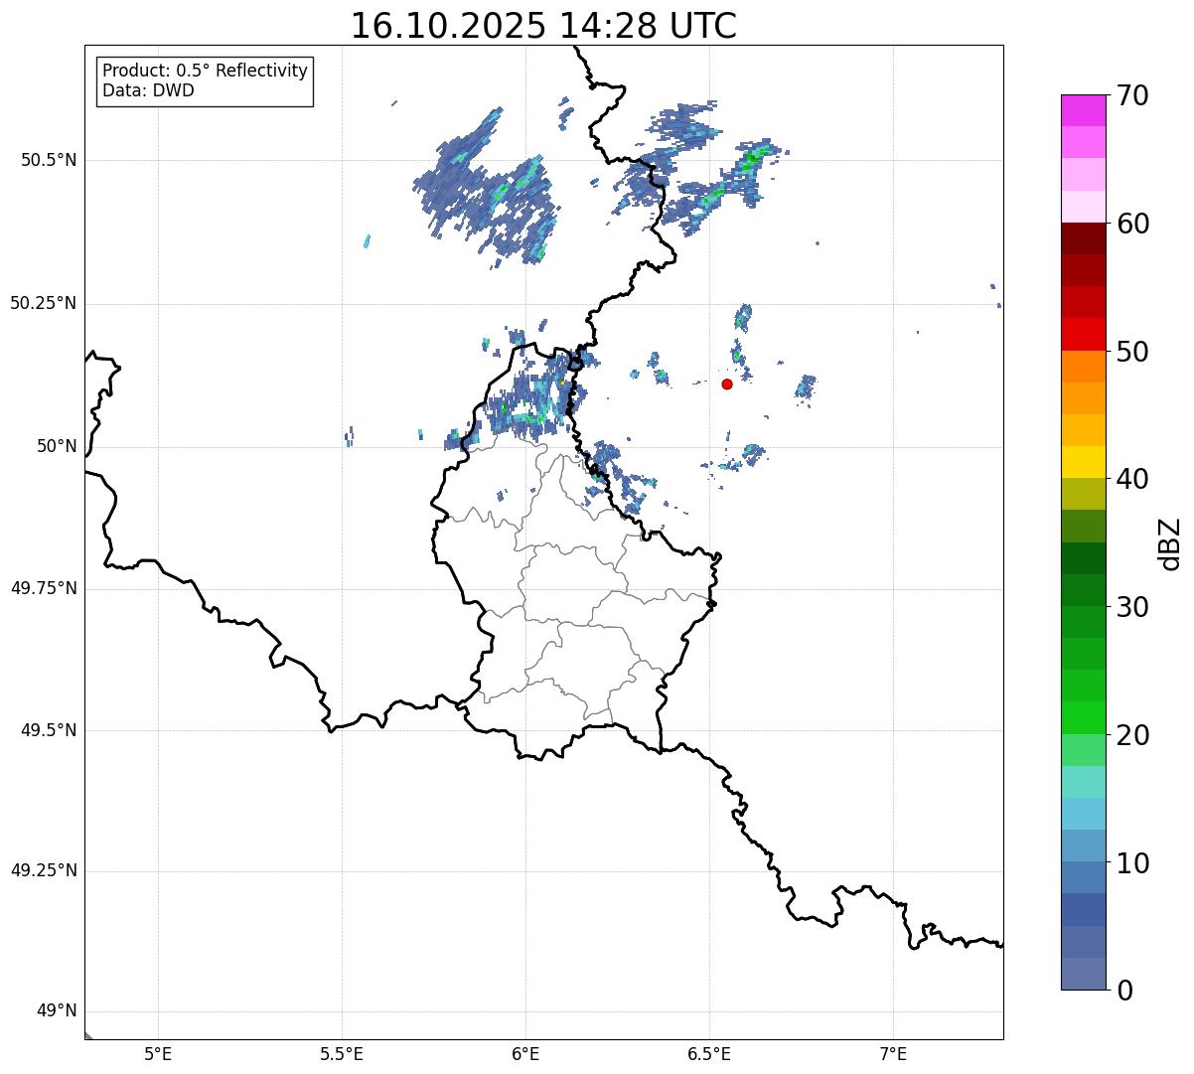Screen dimensions: 1194x1074
Task: Click the red station marker dot
Action: 727,384
